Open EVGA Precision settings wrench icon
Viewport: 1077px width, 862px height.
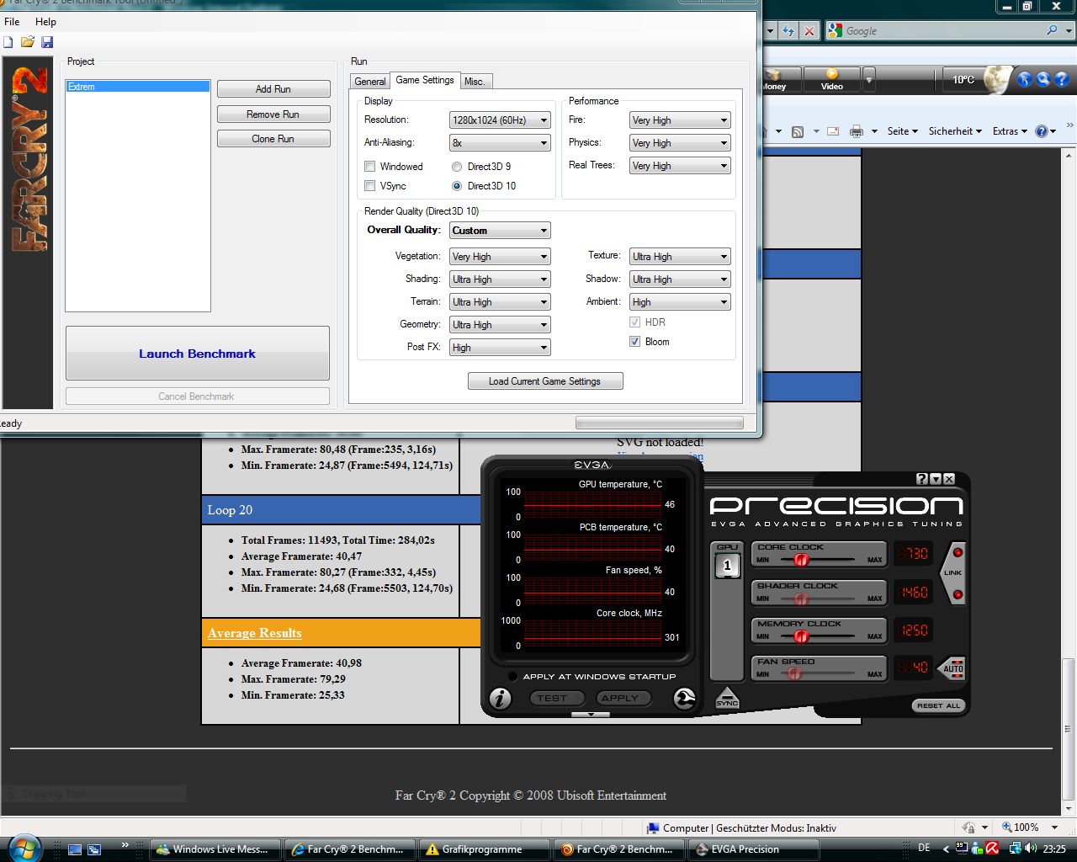[685, 699]
